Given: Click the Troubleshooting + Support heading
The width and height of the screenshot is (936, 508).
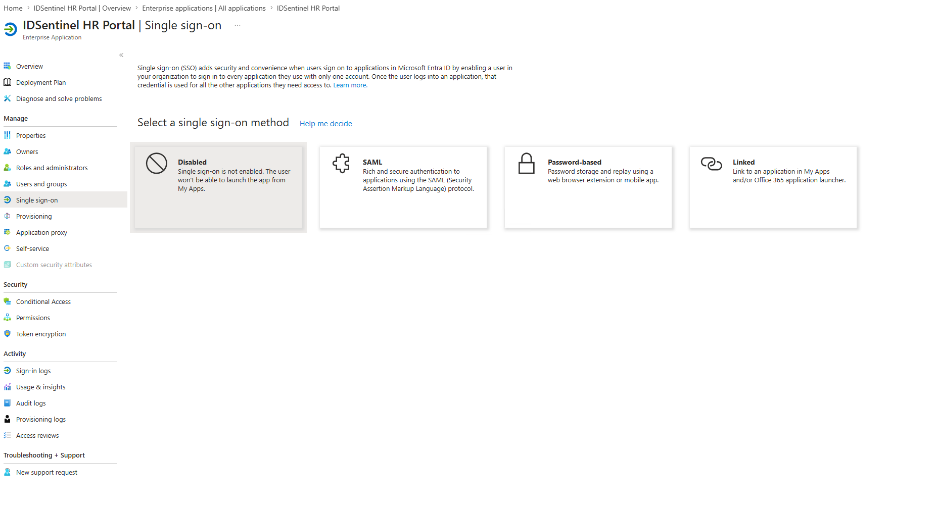Looking at the screenshot, I should tap(44, 455).
